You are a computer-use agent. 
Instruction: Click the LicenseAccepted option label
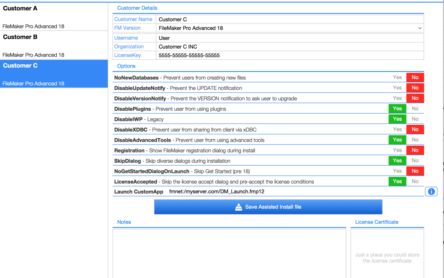click(x=135, y=182)
